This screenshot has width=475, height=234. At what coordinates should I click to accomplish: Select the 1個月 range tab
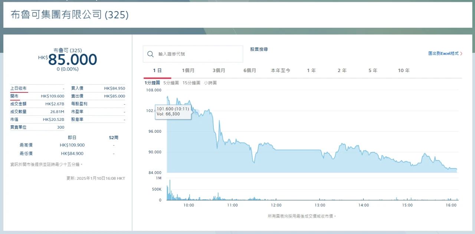[188, 71]
